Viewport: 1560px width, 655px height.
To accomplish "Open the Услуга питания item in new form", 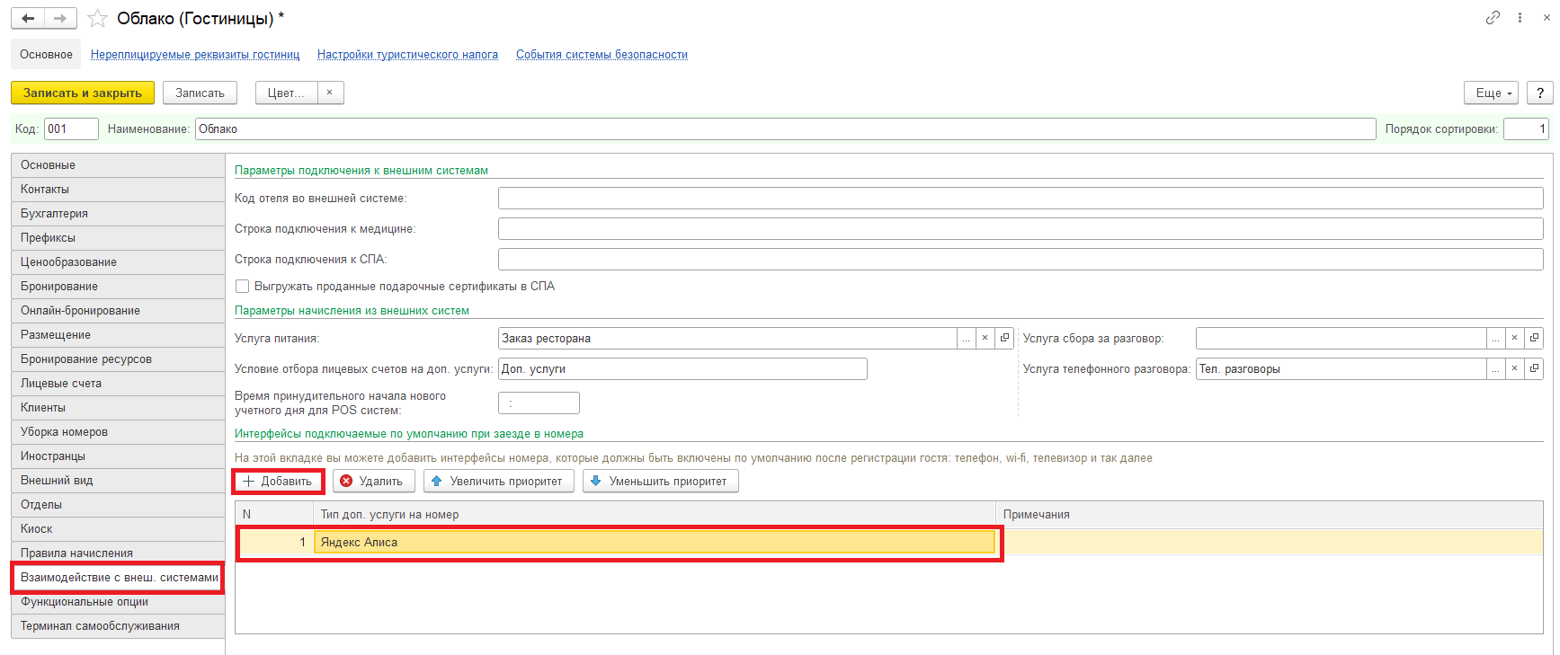I will pyautogui.click(x=1004, y=339).
